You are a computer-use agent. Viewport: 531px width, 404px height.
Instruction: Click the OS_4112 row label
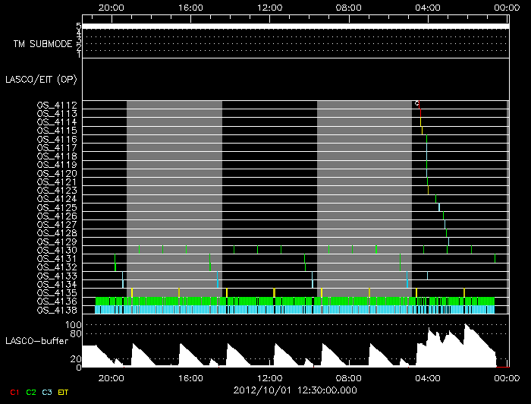pos(57,105)
